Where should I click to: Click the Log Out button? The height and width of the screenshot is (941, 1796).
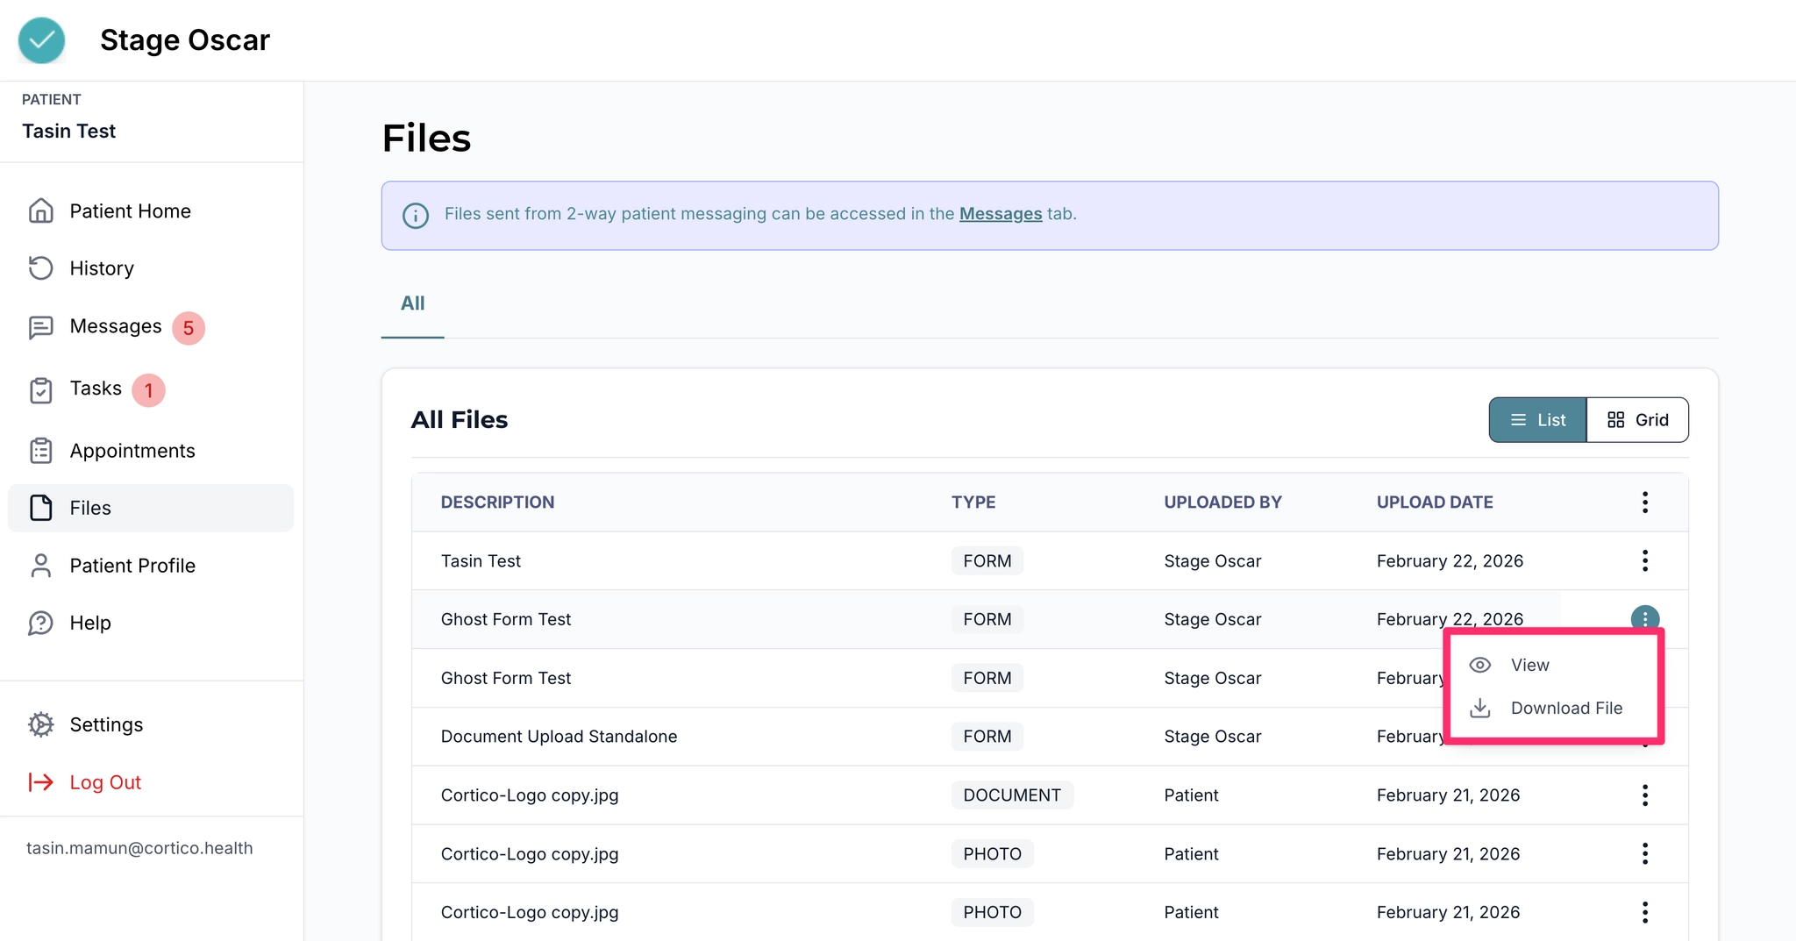click(x=105, y=782)
